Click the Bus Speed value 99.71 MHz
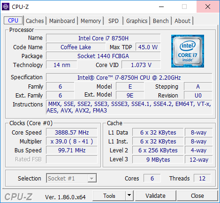This screenshot has height=203, width=220. (72, 150)
